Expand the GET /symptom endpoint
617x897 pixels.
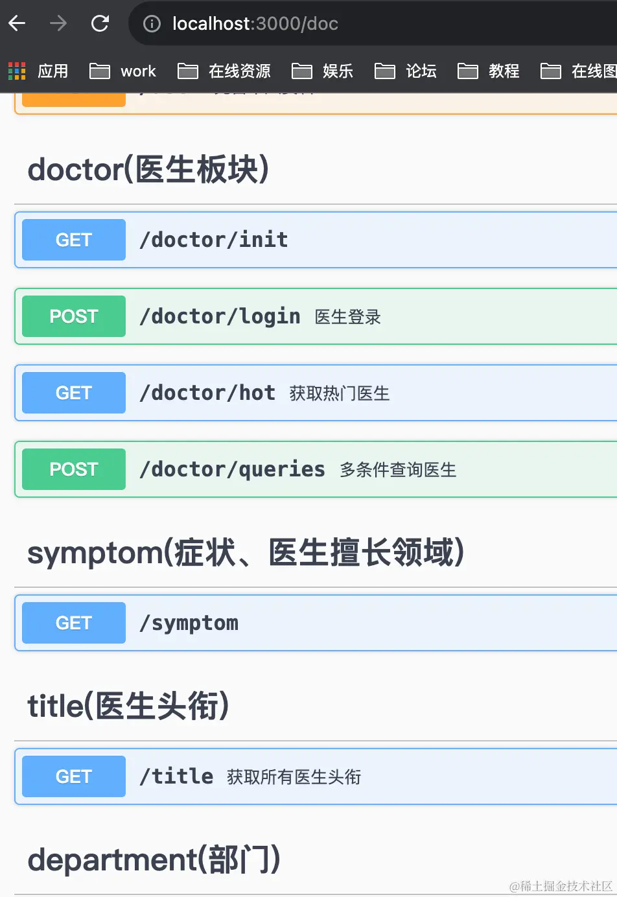pyautogui.click(x=189, y=623)
